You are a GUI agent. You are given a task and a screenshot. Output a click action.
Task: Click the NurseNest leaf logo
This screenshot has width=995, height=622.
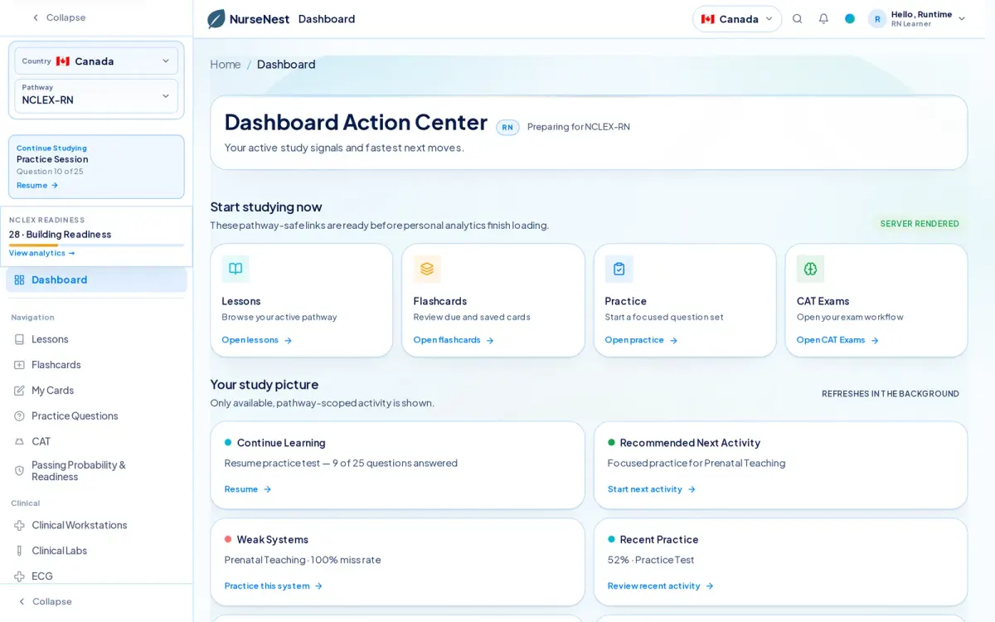216,19
